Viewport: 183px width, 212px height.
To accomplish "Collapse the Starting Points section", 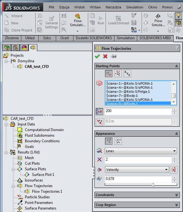I will 176,66.
